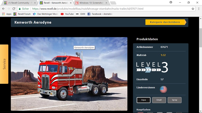This screenshot has width=202, height=113.
Task: Reload the Revell product page
Action: [x=14, y=9]
